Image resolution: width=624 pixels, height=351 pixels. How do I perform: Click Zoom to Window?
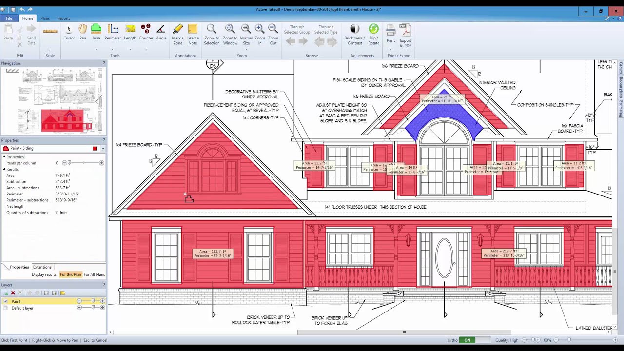[230, 35]
